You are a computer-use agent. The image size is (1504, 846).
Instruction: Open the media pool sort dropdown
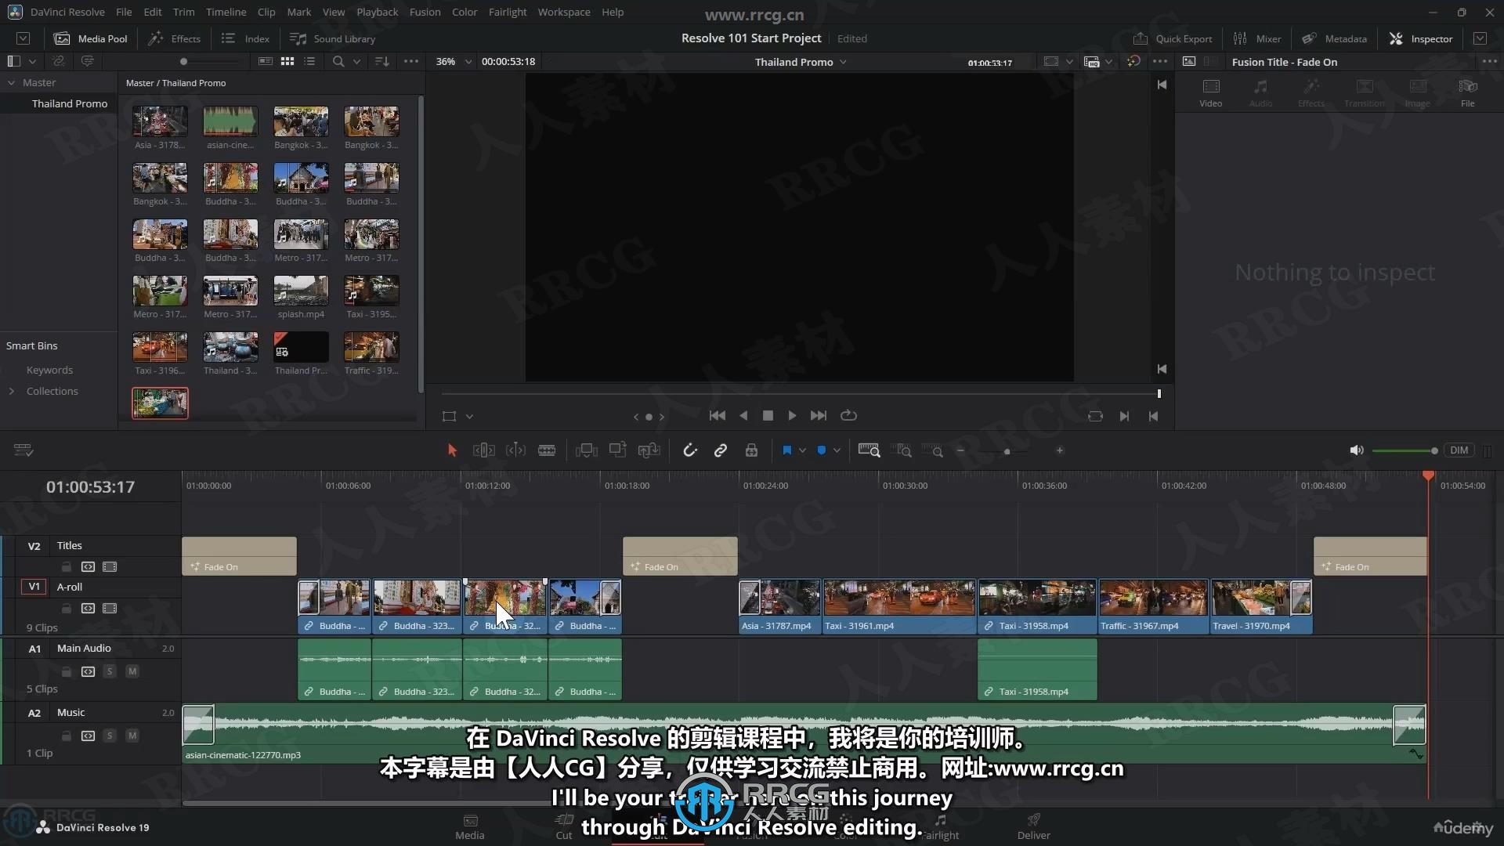click(382, 61)
